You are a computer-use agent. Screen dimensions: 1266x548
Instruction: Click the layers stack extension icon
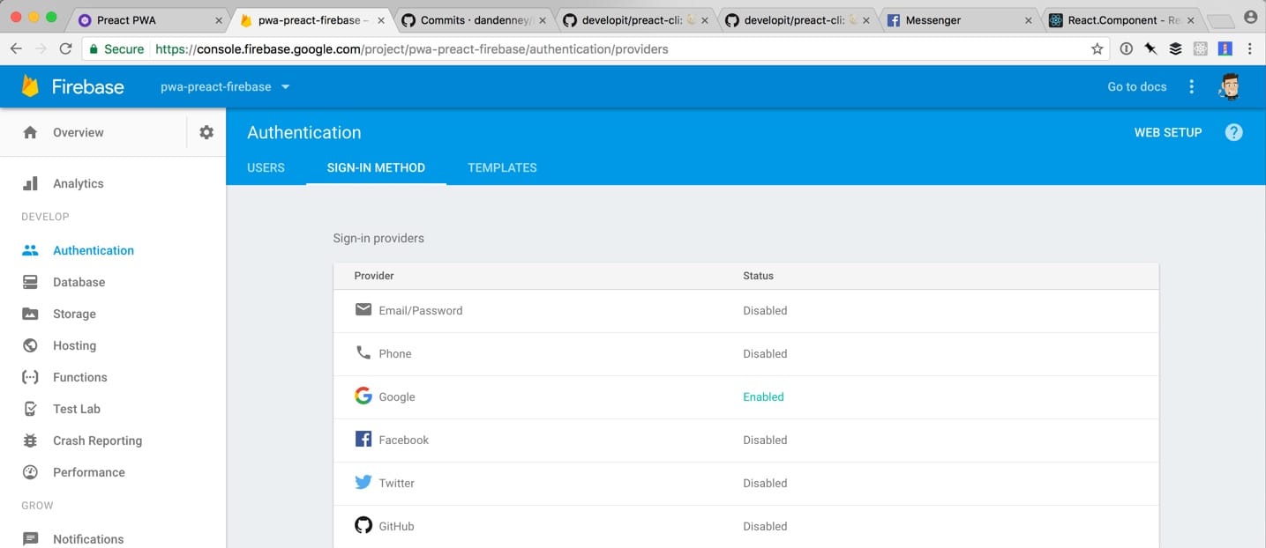point(1175,49)
